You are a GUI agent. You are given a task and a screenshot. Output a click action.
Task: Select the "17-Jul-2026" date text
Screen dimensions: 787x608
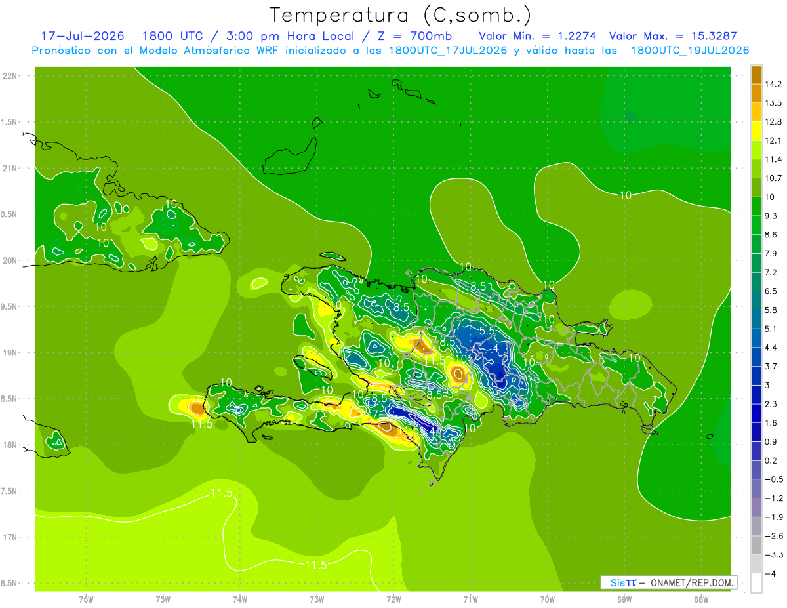pos(83,36)
